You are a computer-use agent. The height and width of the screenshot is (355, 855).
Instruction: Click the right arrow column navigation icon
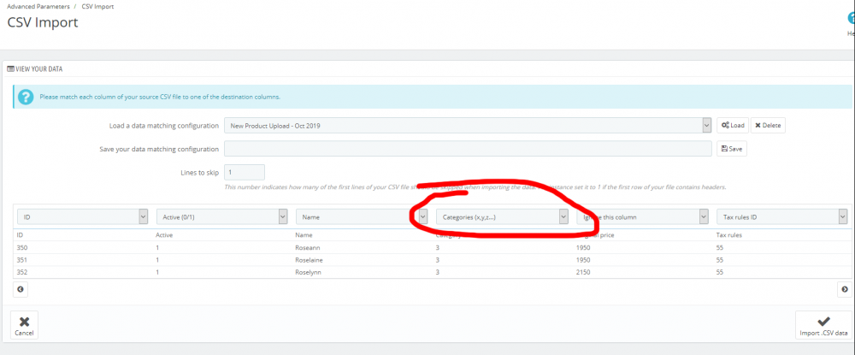tap(844, 290)
